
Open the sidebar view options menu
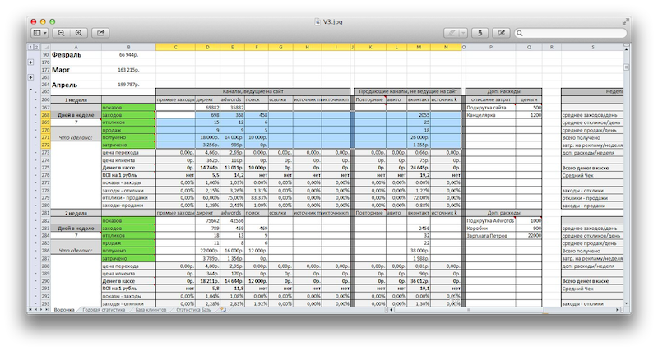(x=39, y=33)
